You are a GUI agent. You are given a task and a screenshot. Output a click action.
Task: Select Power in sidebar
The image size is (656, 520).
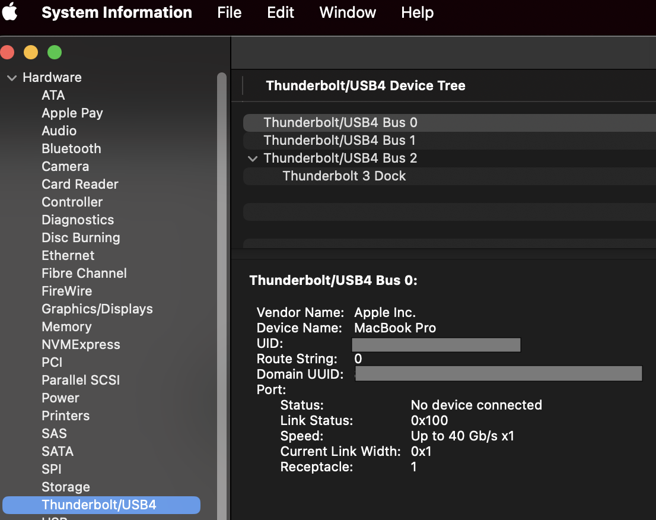[60, 398]
